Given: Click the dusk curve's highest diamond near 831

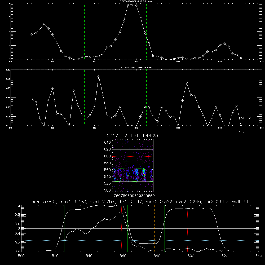Looking at the screenshot, I should [x=99, y=77].
